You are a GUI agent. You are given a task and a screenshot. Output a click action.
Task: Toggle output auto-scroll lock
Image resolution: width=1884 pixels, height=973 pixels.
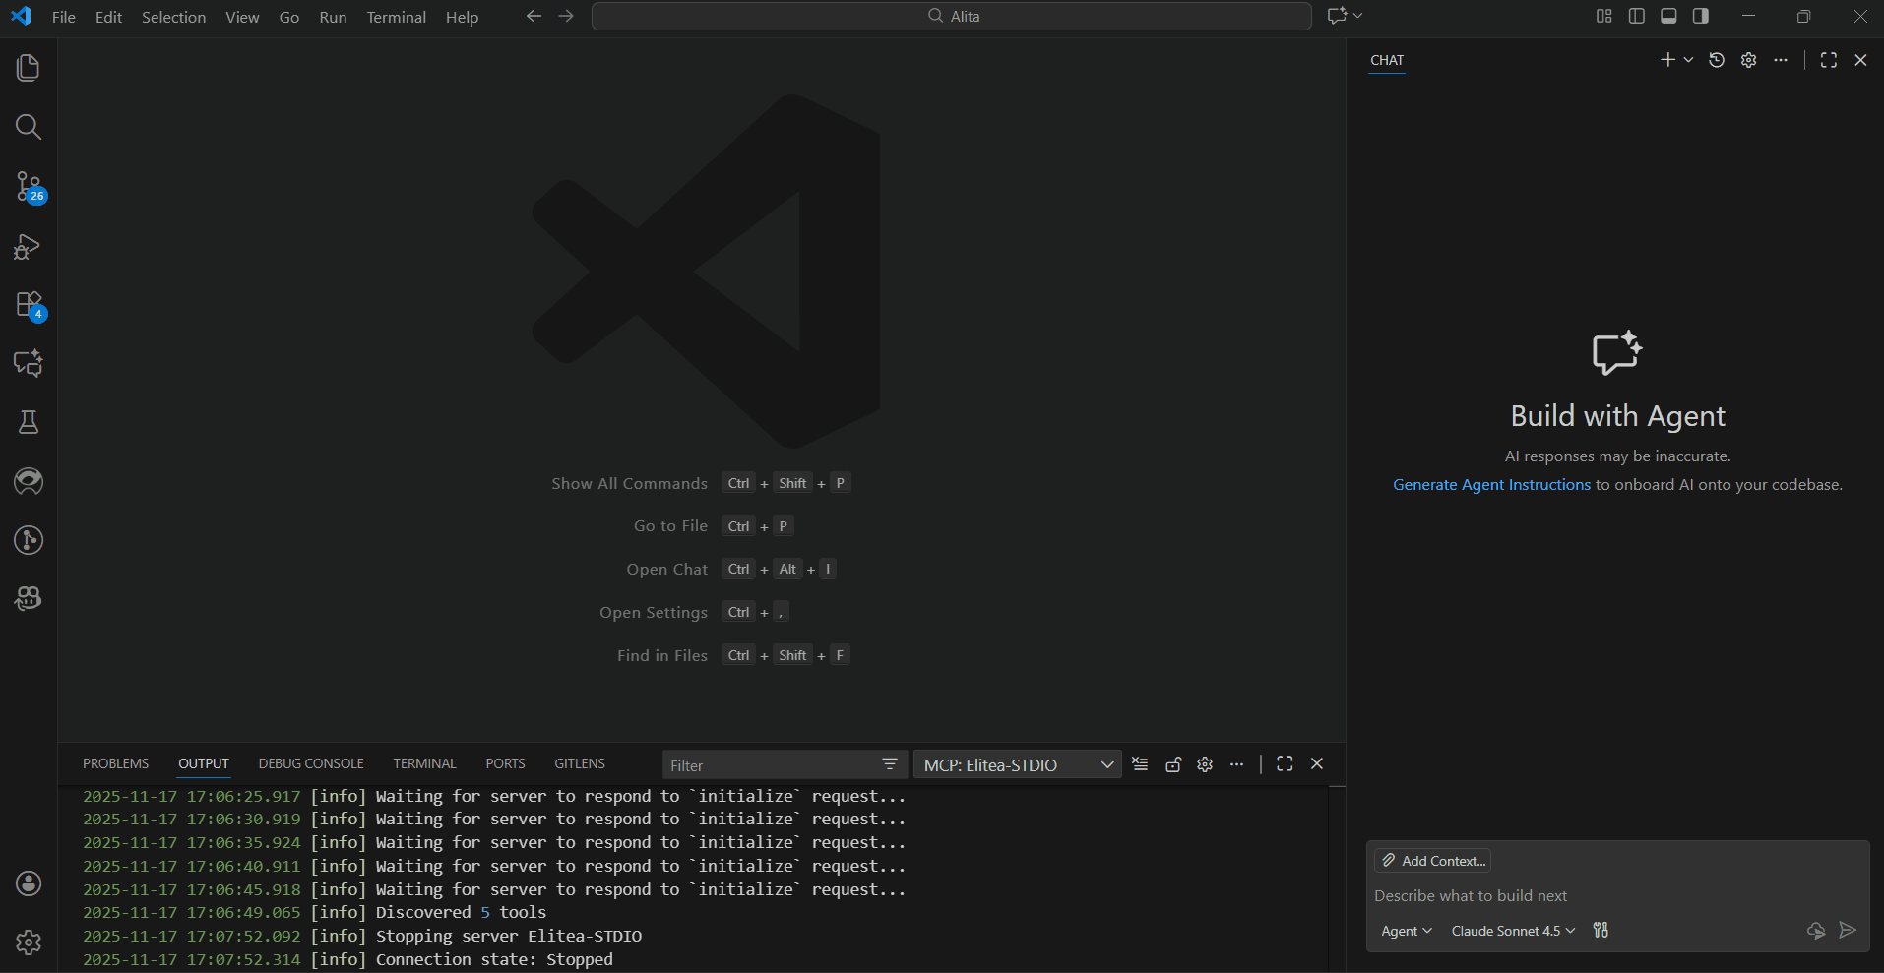coord(1172,764)
